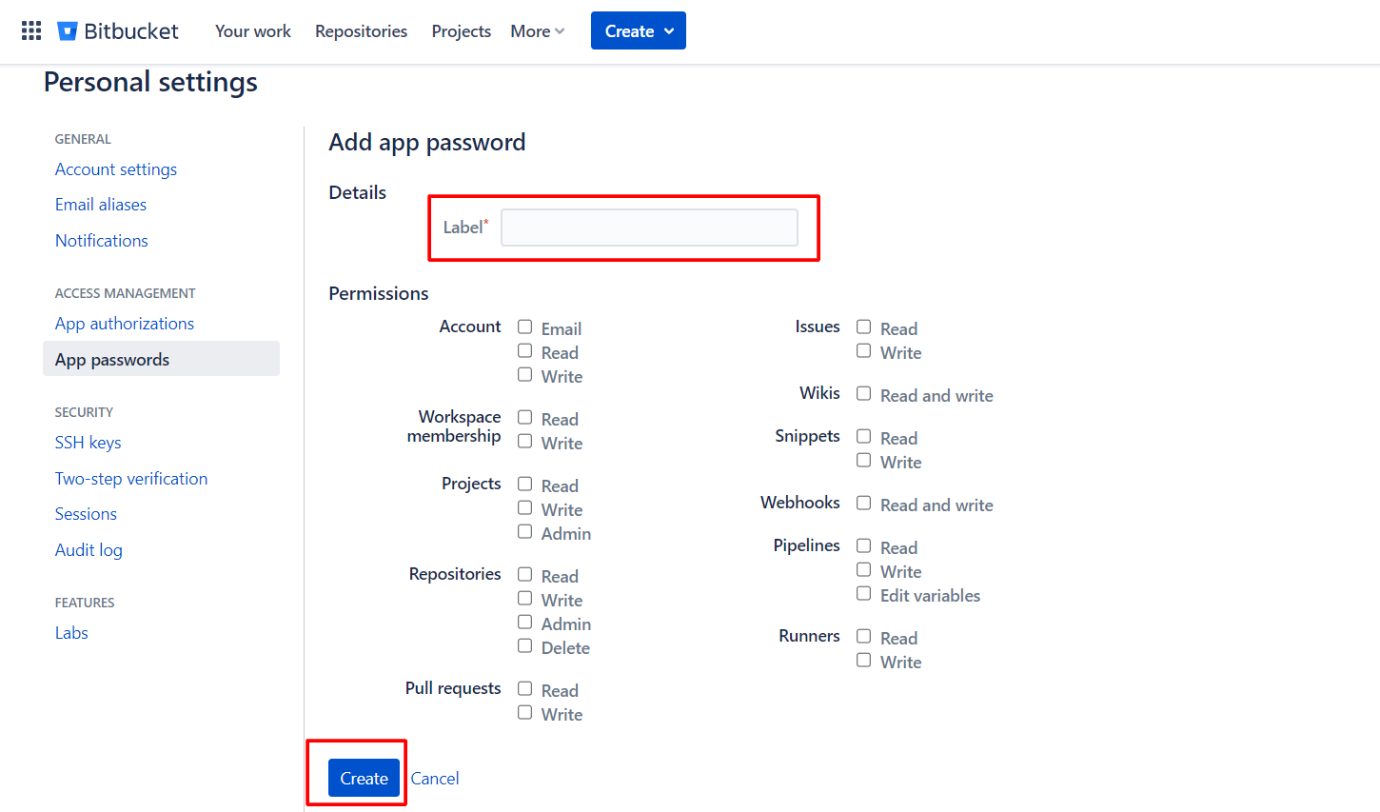
Task: Check Repositories Delete permission
Action: [524, 646]
